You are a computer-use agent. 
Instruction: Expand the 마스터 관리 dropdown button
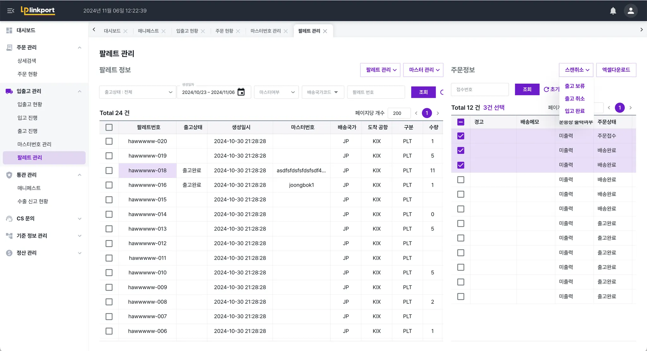click(423, 70)
